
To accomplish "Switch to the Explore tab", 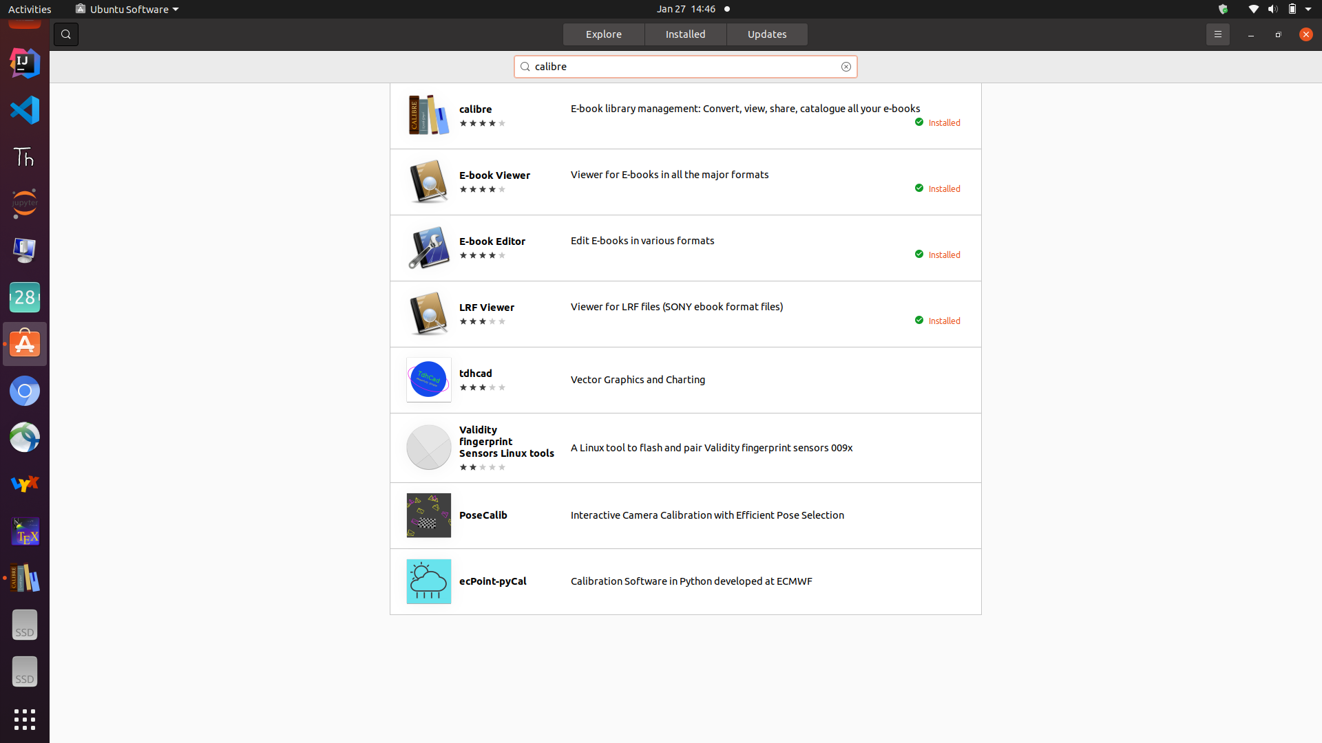I will coord(604,34).
